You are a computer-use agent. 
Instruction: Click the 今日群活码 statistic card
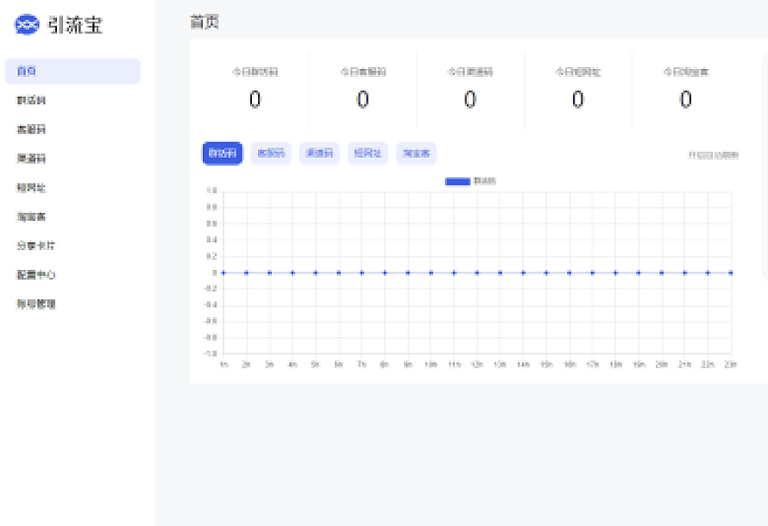(x=255, y=90)
